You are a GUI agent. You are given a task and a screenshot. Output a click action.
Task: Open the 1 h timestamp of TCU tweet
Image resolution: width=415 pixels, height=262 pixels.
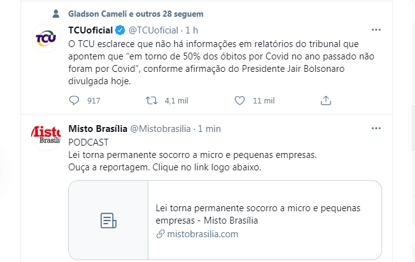coord(192,30)
